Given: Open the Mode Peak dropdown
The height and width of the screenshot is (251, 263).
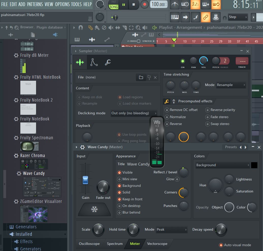Looking at the screenshot, I should (x=172, y=230).
